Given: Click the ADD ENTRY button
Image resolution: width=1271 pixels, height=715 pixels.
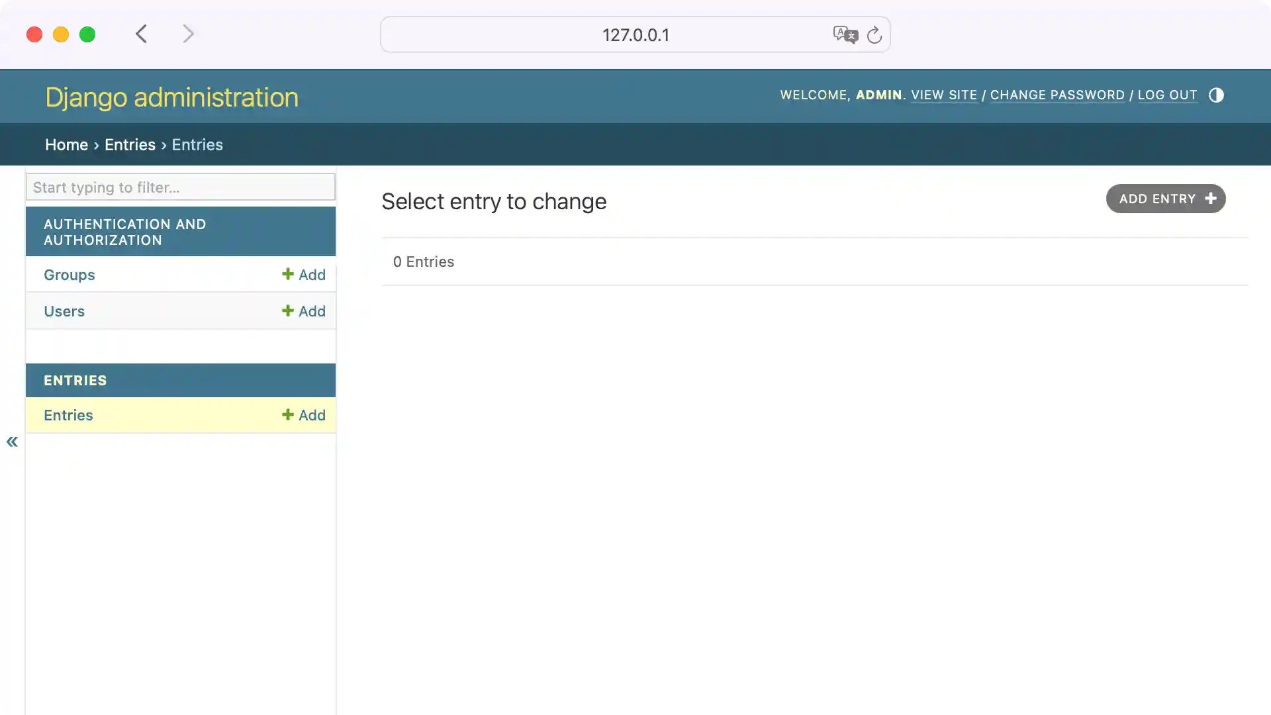Looking at the screenshot, I should [1165, 199].
